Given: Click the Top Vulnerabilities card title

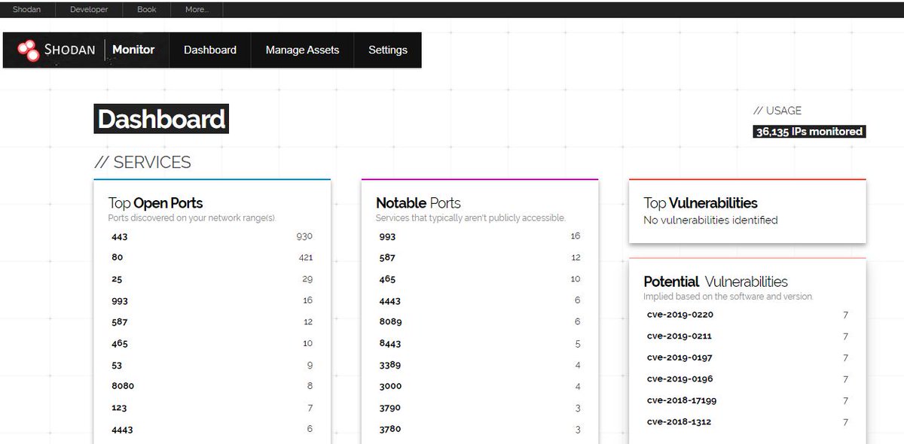Looking at the screenshot, I should 701,203.
